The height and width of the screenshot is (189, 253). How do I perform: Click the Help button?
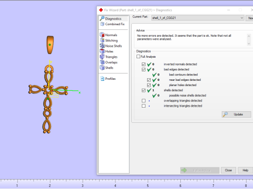coord(245,170)
